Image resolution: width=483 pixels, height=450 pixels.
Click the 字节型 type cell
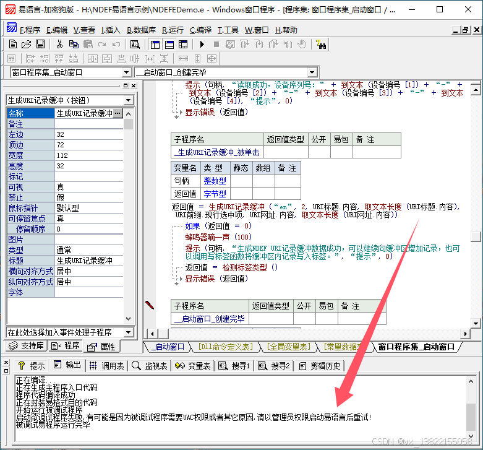[215, 194]
